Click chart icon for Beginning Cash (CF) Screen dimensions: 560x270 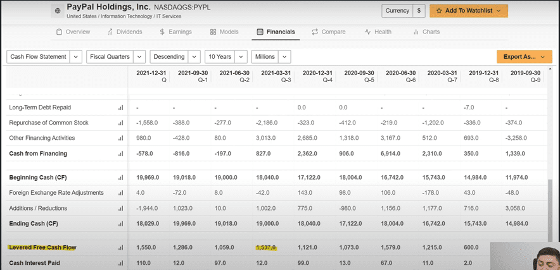pyautogui.click(x=120, y=178)
